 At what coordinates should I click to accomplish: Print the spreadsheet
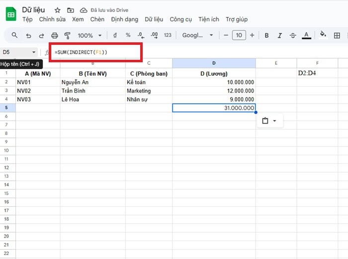[55, 35]
